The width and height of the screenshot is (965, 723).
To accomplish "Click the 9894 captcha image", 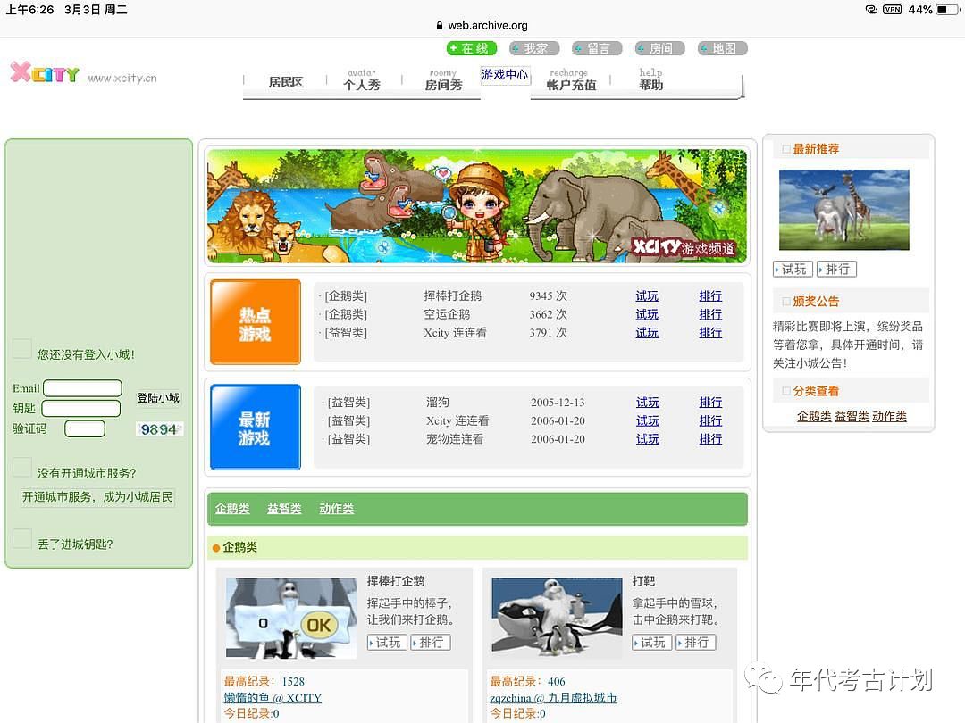I will [159, 429].
